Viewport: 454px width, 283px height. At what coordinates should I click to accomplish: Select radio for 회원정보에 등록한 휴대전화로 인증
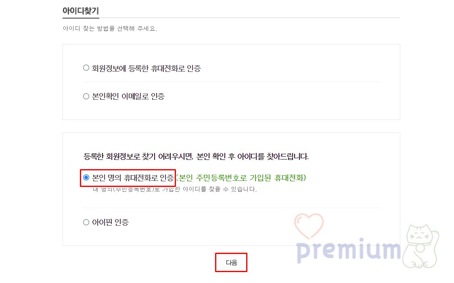[x=86, y=68]
